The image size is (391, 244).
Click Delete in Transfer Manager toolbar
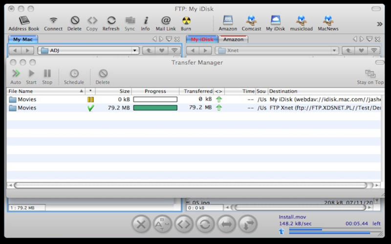(x=103, y=77)
